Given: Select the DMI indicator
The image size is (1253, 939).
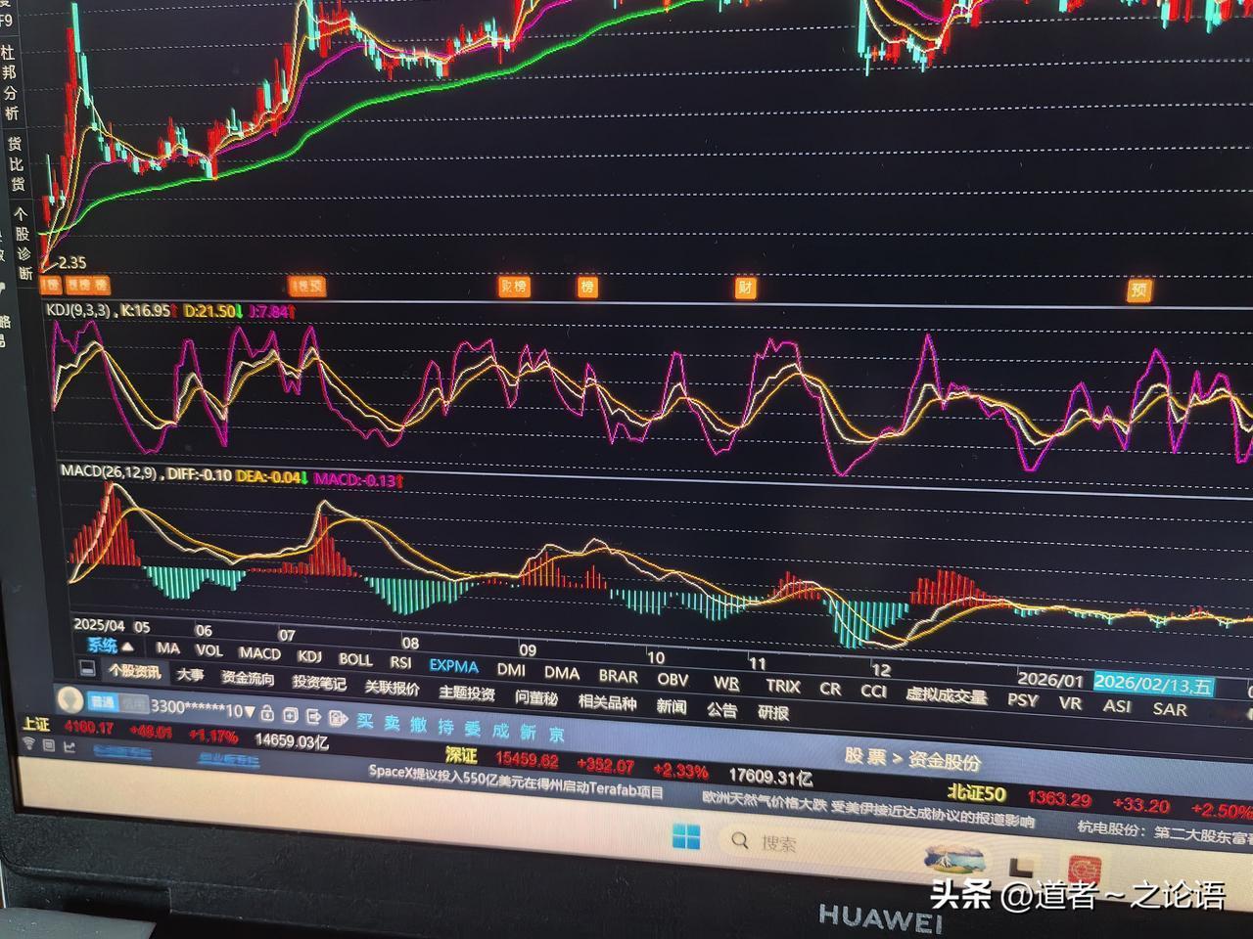Looking at the screenshot, I should pos(511,669).
